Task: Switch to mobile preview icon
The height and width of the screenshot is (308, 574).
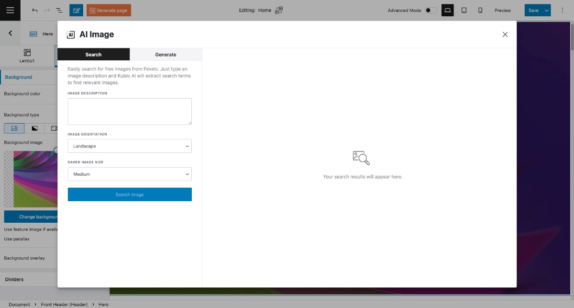Action: [480, 10]
